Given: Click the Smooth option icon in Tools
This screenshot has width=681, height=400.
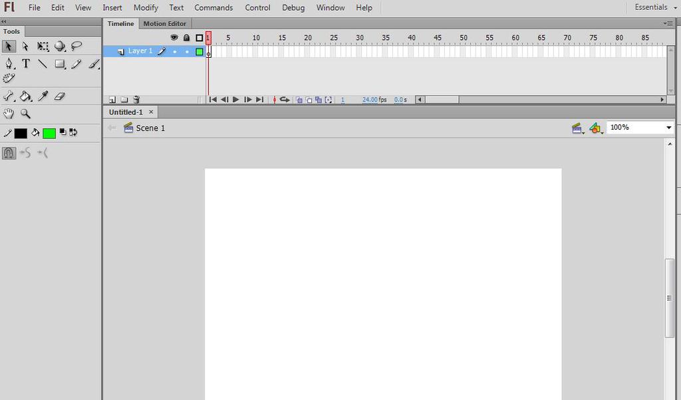Looking at the screenshot, I should [x=26, y=153].
